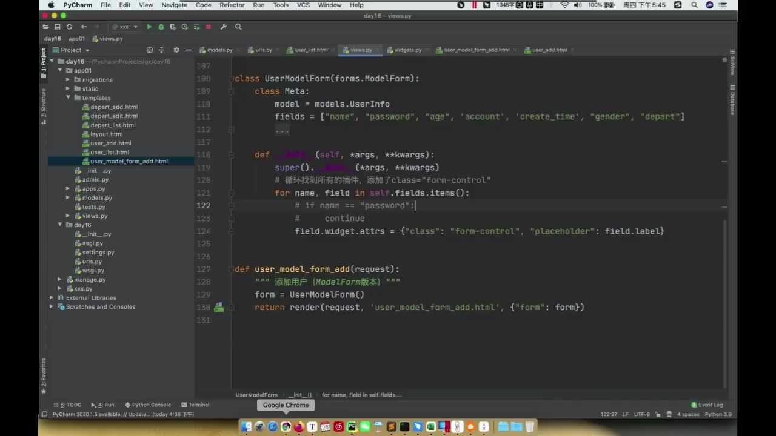Run with coverage shield icon
Screen dimensions: 776x436
click(172, 27)
